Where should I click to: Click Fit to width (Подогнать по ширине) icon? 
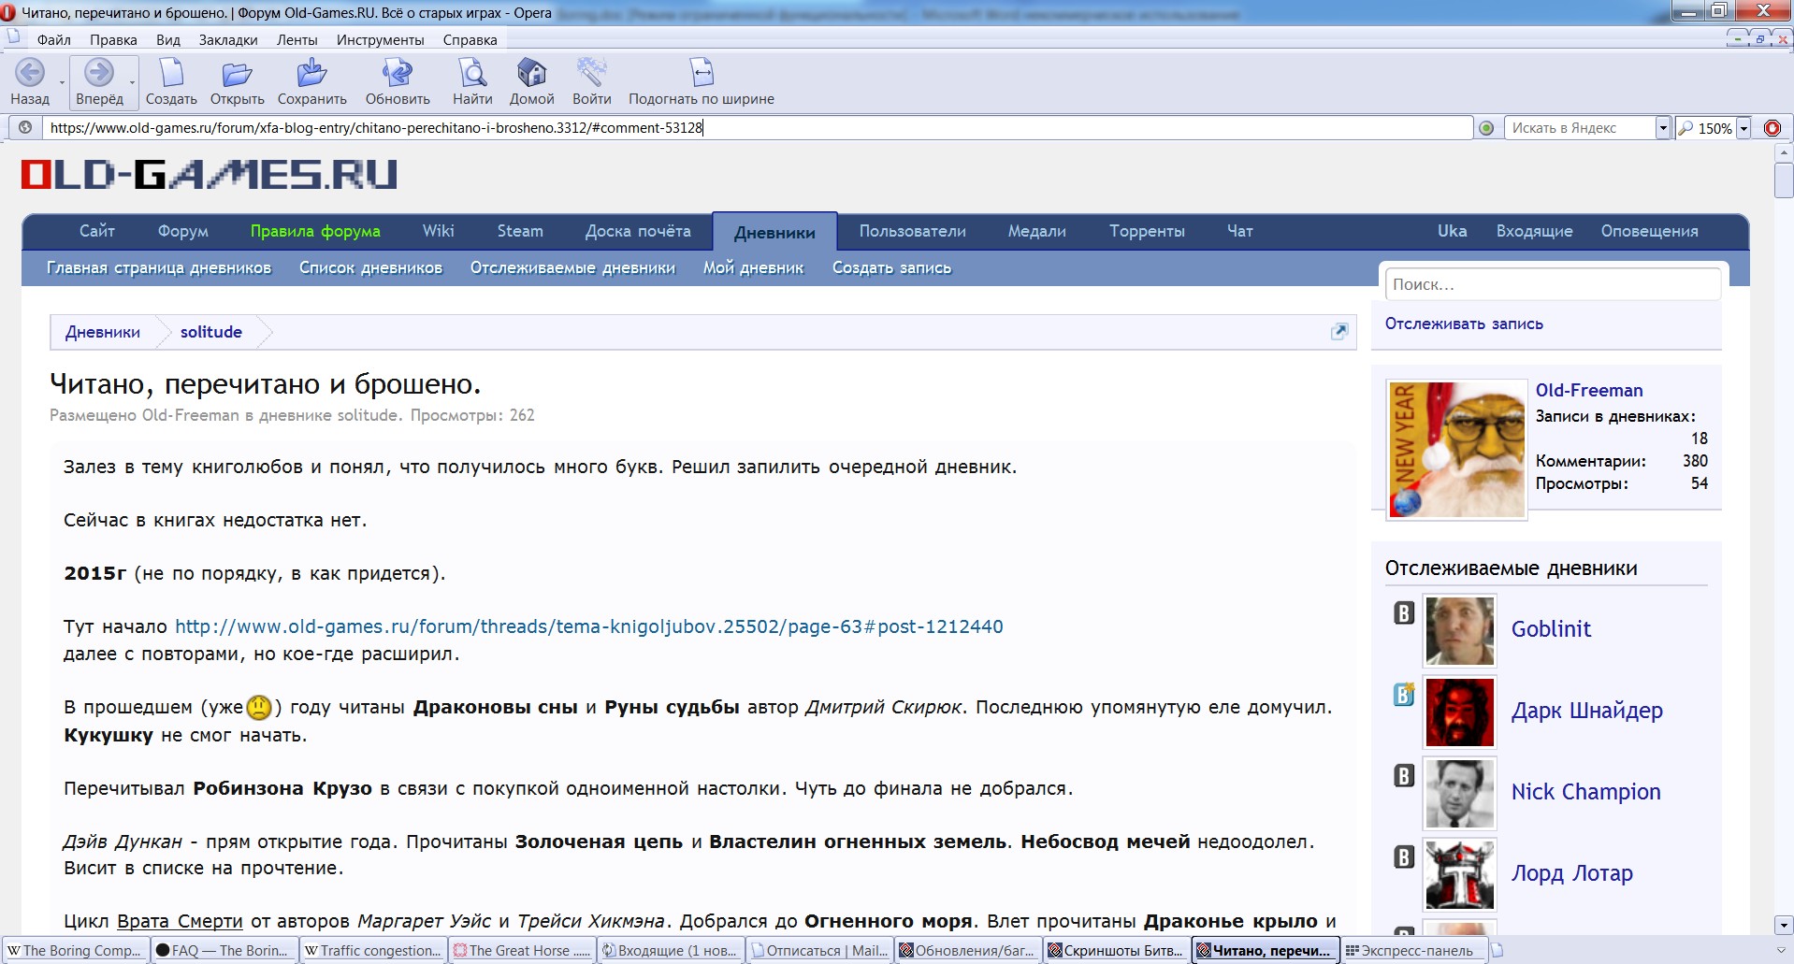(x=702, y=73)
